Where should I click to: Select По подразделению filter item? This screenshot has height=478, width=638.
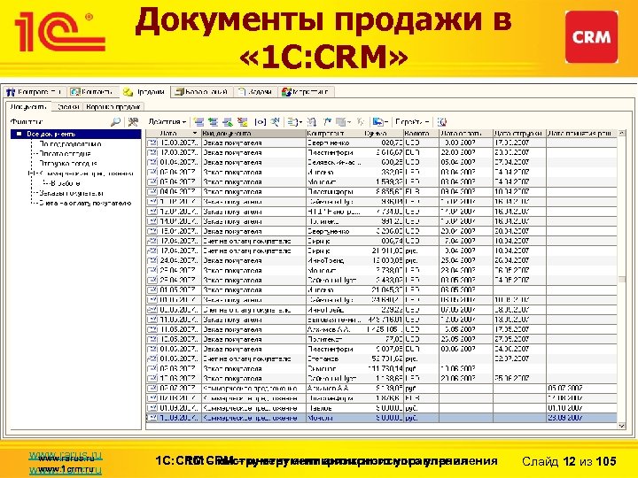pyautogui.click(x=70, y=144)
